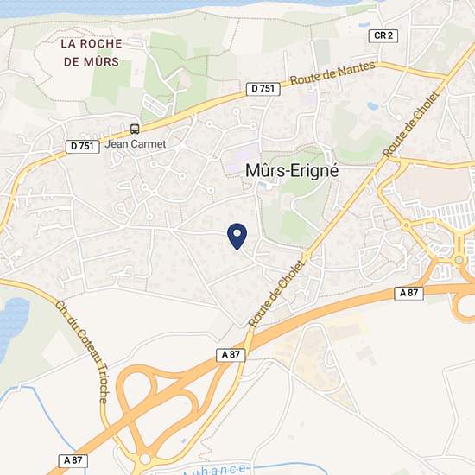
Task: Click the Mûrs-Erigné town label
Action: [x=292, y=171]
